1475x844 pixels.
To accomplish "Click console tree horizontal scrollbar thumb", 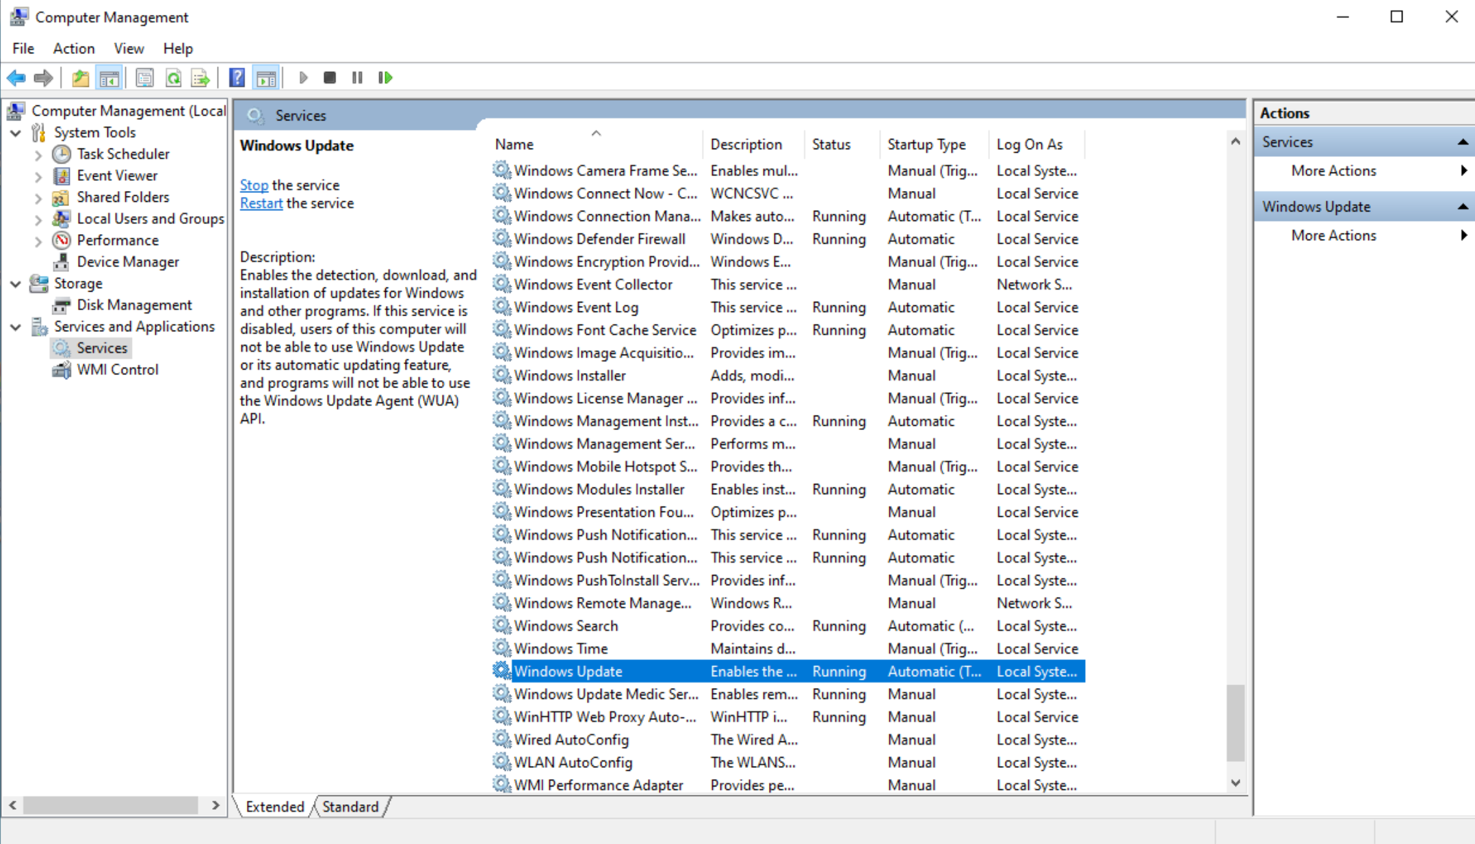I will tap(112, 806).
